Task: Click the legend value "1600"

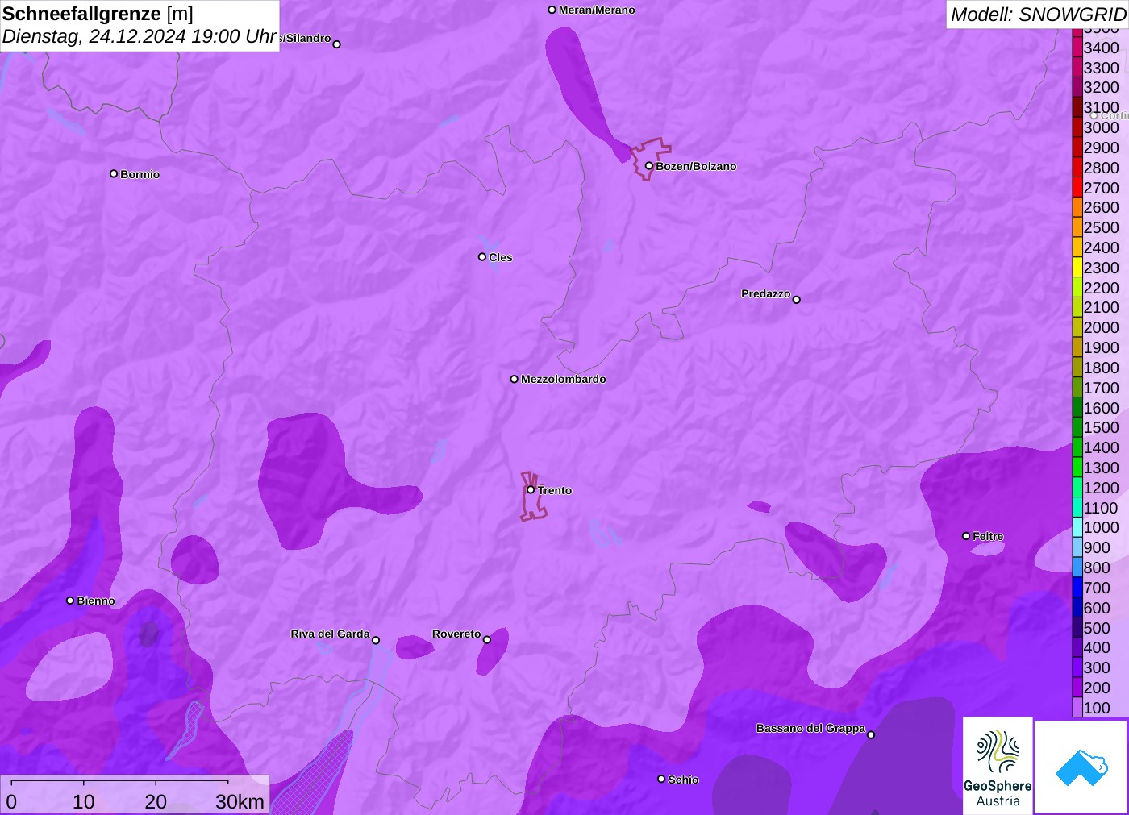Action: tap(1102, 408)
